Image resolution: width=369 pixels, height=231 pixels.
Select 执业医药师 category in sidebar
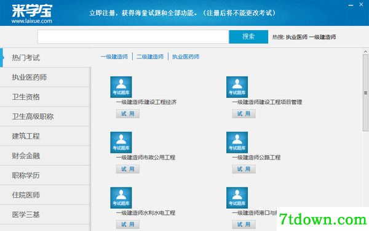tap(45, 78)
